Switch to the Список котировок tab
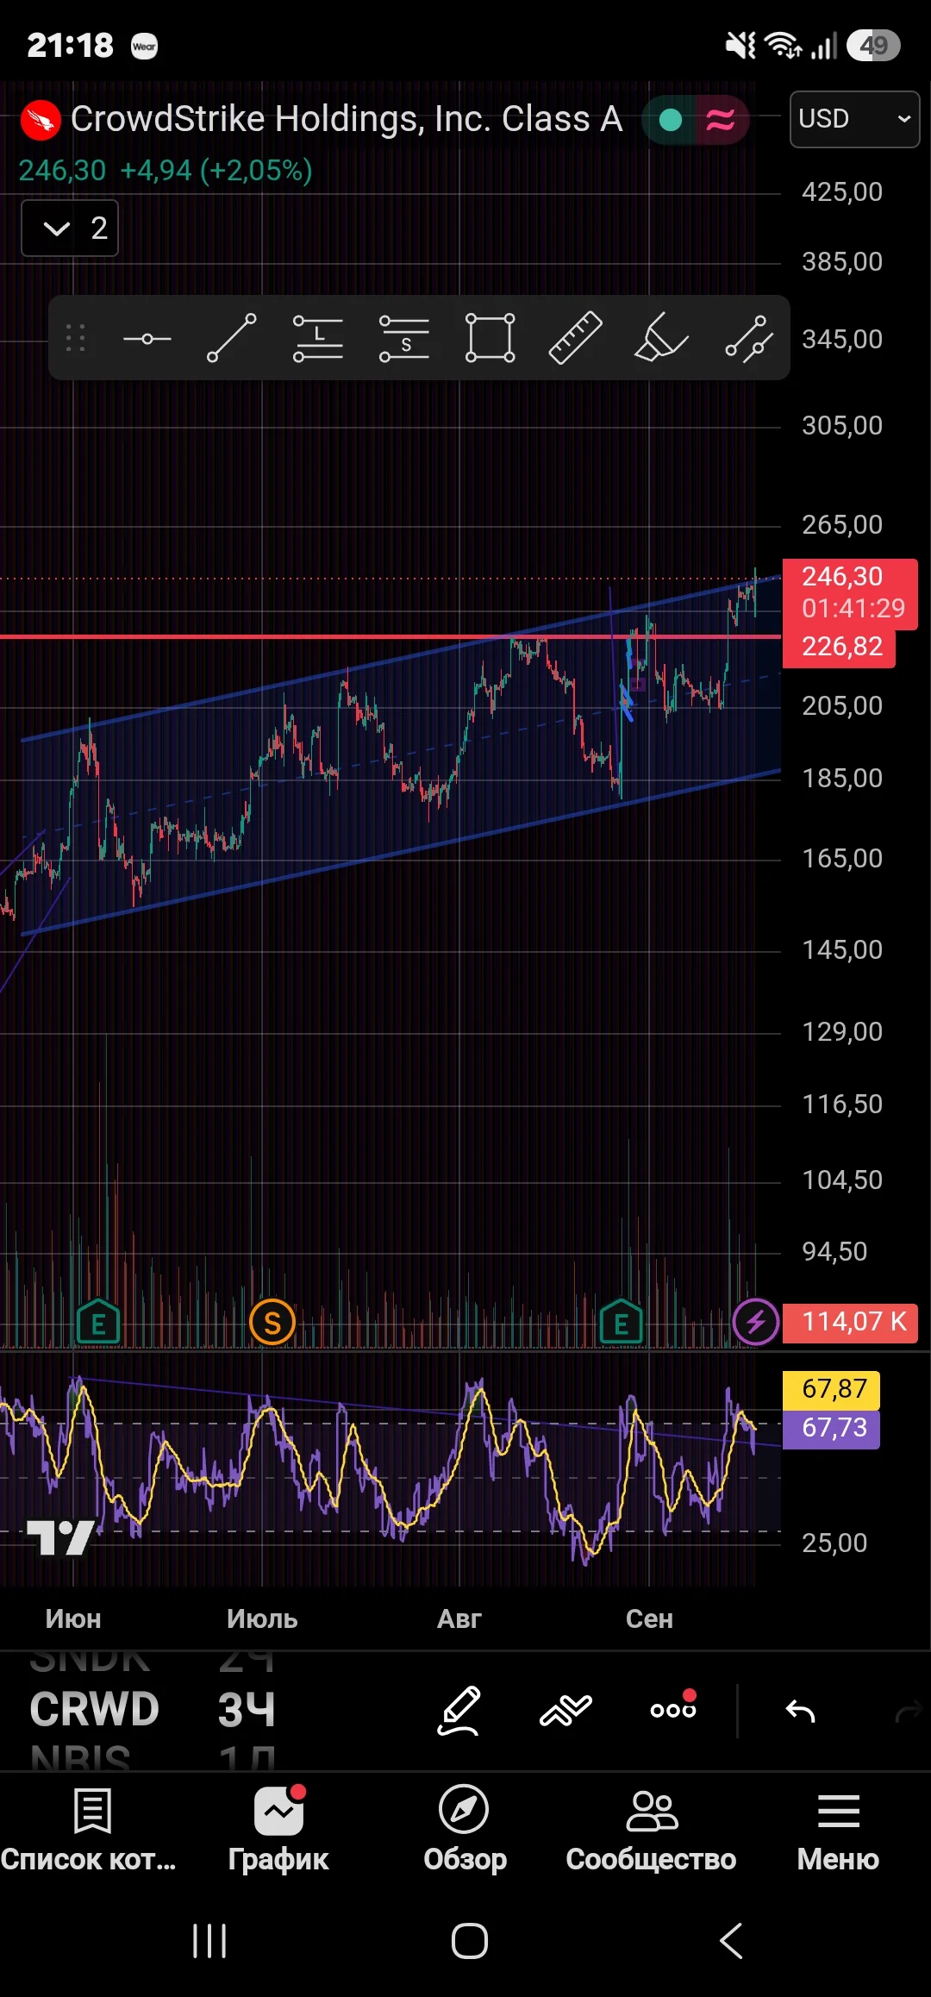Viewport: 931px width, 1997px height. (89, 1828)
